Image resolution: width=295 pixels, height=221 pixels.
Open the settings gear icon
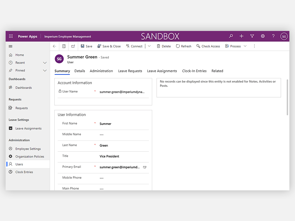pos(263,36)
